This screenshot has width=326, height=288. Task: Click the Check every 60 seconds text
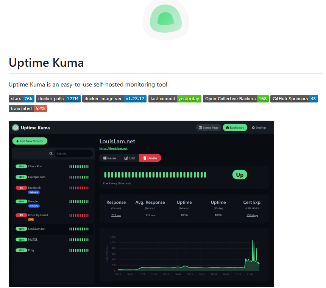[117, 183]
